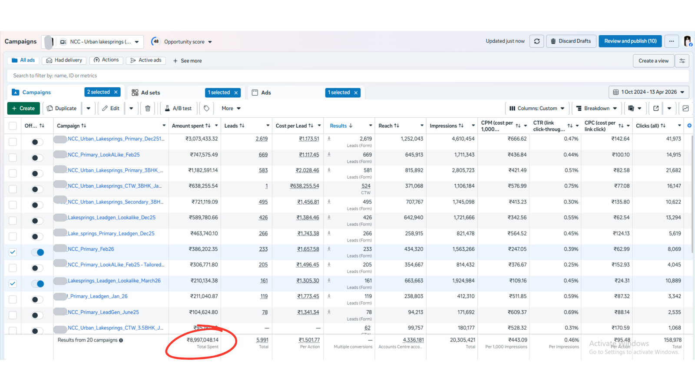The image size is (695, 391).
Task: Click the delete trash icon in toolbar
Action: click(148, 108)
